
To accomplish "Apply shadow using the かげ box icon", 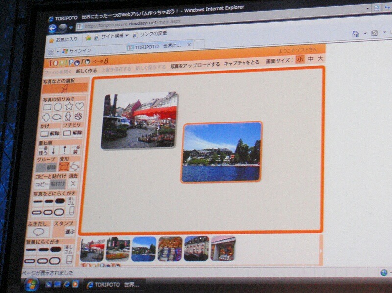I will pyautogui.click(x=44, y=133).
